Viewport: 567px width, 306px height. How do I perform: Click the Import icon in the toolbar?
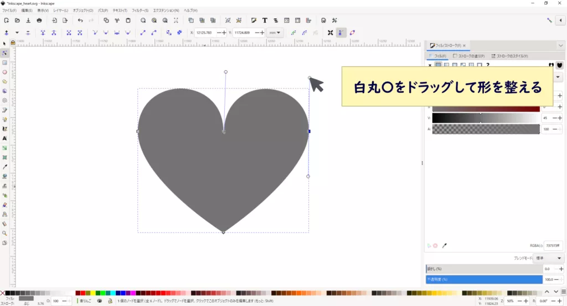[54, 20]
